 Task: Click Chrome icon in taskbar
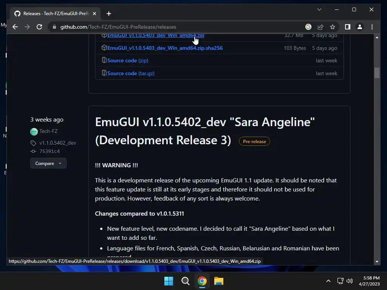(x=202, y=281)
